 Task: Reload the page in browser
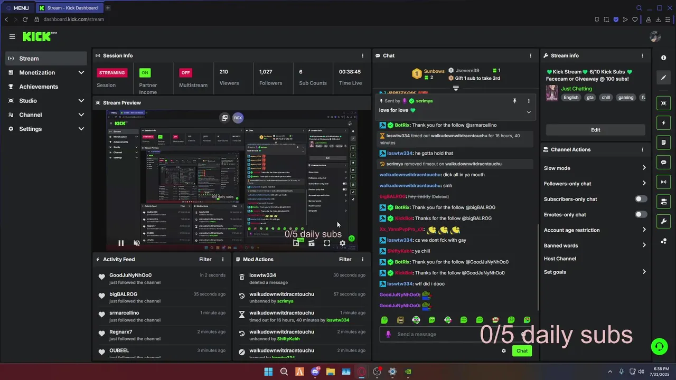pos(25,20)
